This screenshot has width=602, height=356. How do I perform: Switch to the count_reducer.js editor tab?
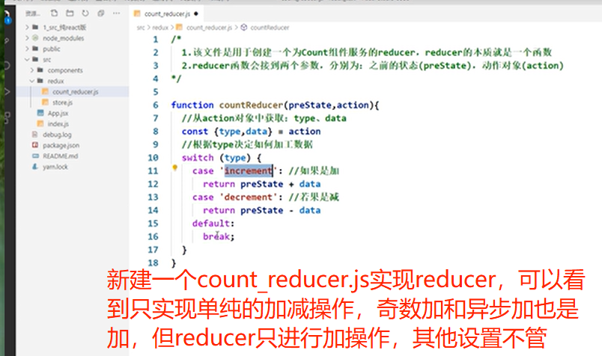[167, 13]
